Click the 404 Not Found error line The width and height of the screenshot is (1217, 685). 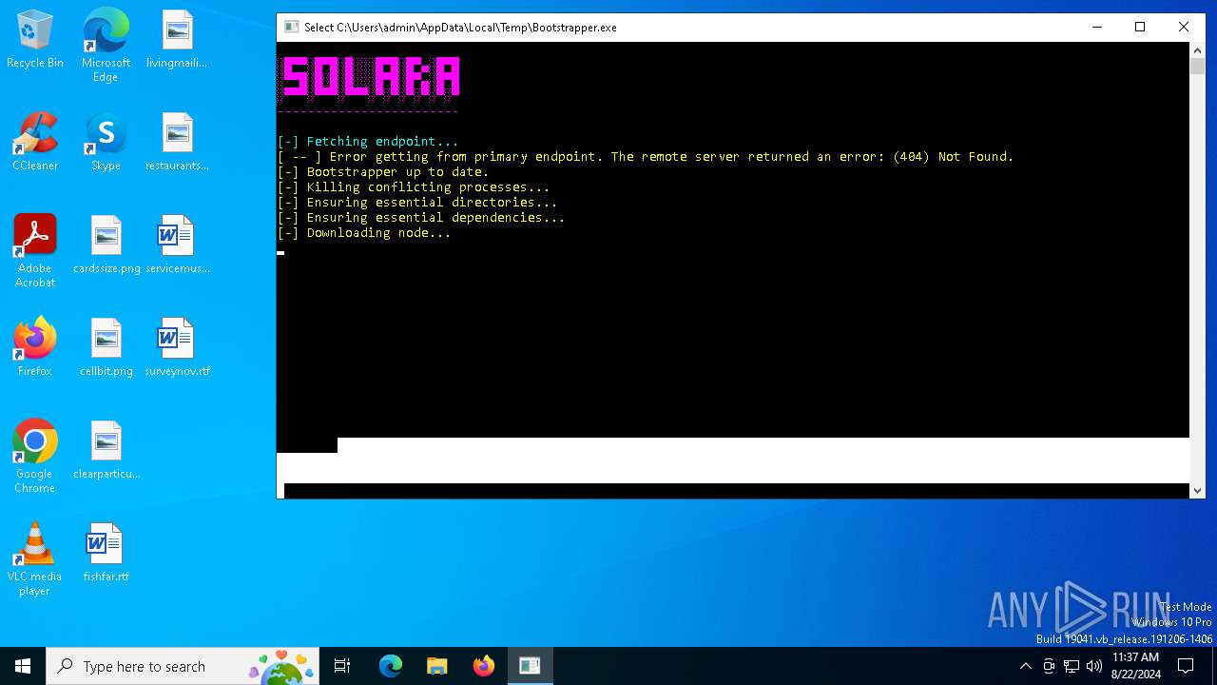pos(646,157)
